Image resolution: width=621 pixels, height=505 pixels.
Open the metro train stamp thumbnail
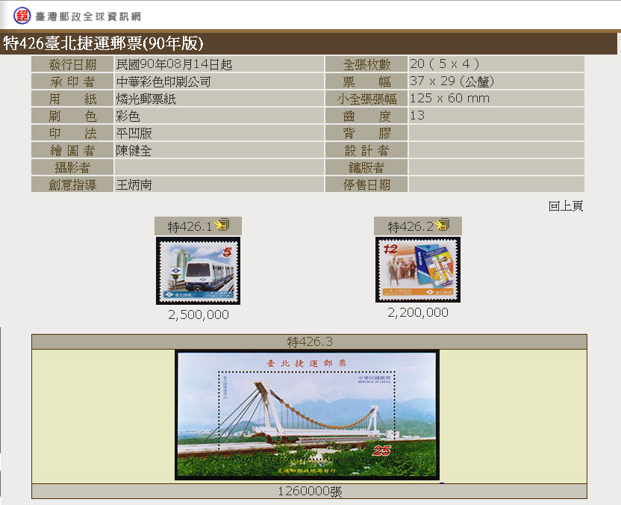pyautogui.click(x=198, y=270)
